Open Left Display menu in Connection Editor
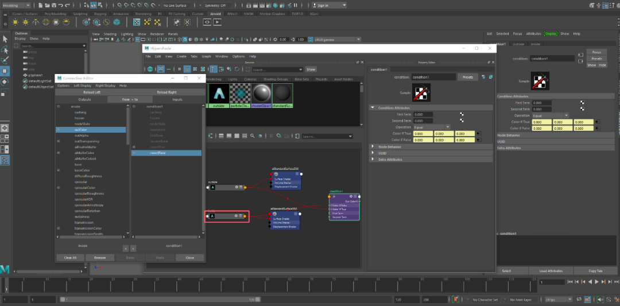 tap(82, 86)
